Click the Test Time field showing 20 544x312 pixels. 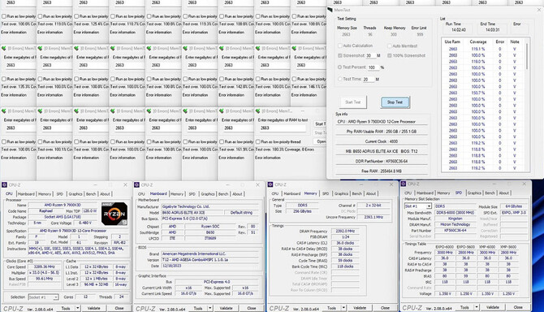(x=369, y=80)
